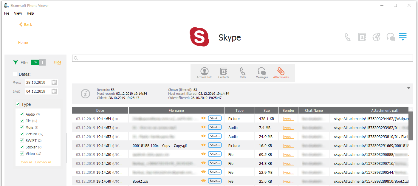The width and height of the screenshot is (418, 186).
Task: Toggle the Filter ON switch
Action: pyautogui.click(x=38, y=62)
